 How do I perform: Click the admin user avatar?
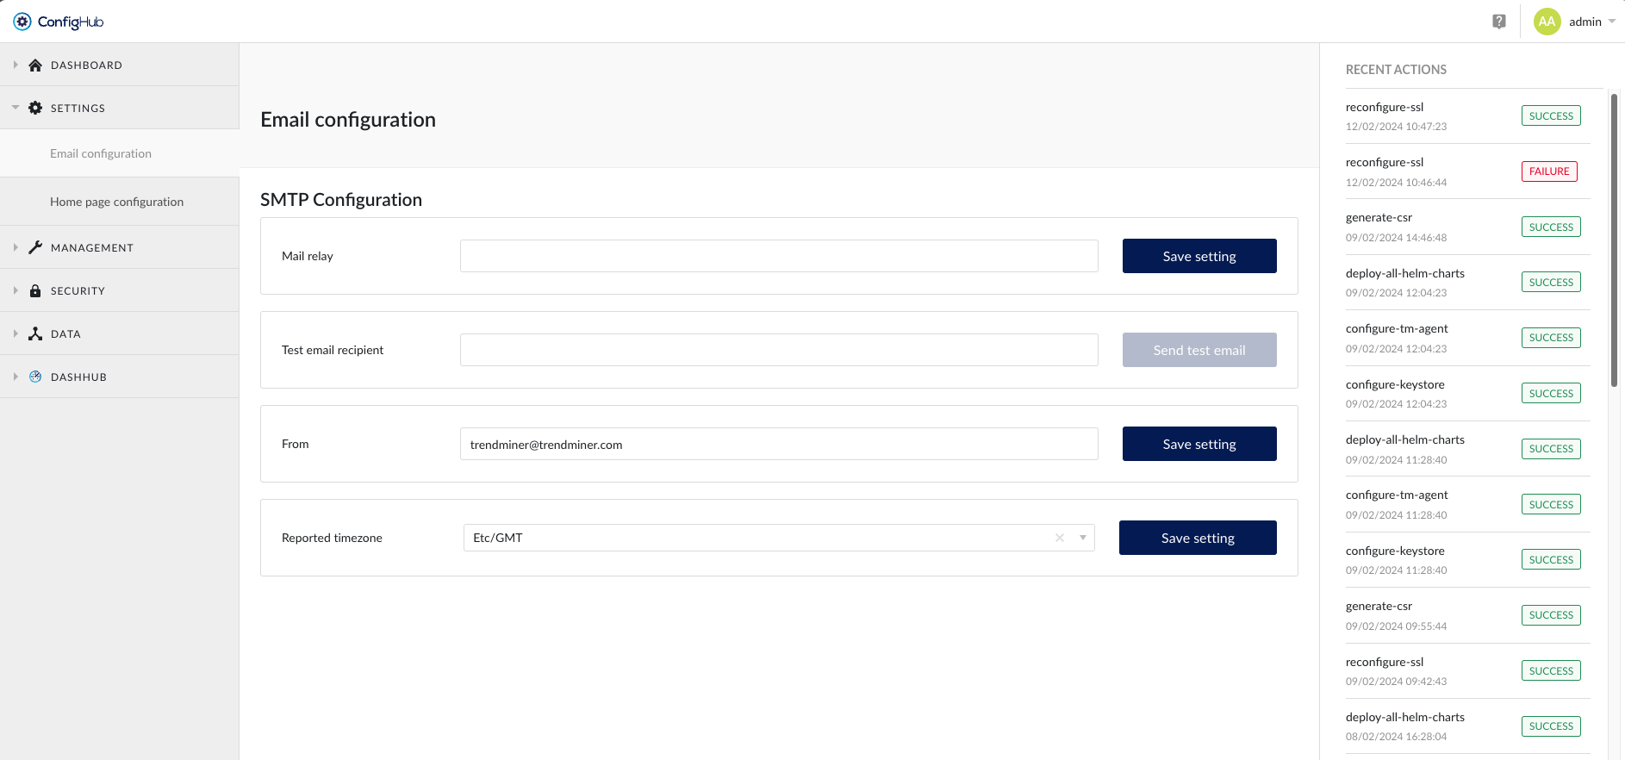pyautogui.click(x=1547, y=22)
